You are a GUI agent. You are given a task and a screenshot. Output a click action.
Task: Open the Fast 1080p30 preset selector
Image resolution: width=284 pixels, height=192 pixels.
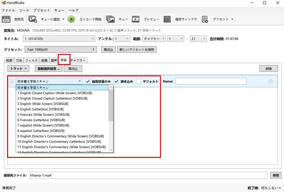pos(61,49)
